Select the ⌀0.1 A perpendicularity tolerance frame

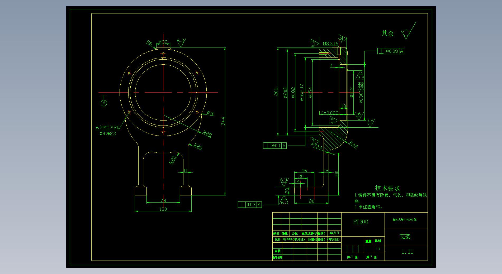point(275,146)
